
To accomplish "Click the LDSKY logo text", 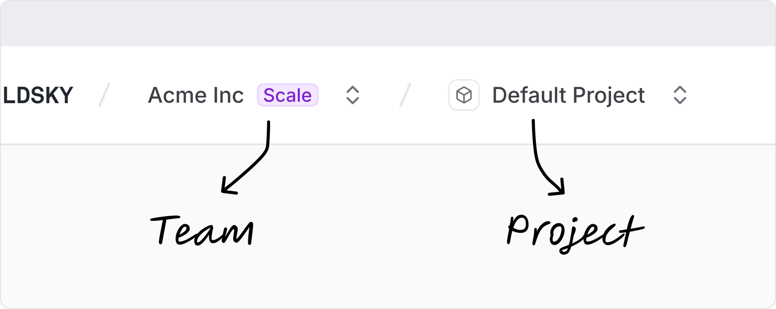I will [38, 95].
